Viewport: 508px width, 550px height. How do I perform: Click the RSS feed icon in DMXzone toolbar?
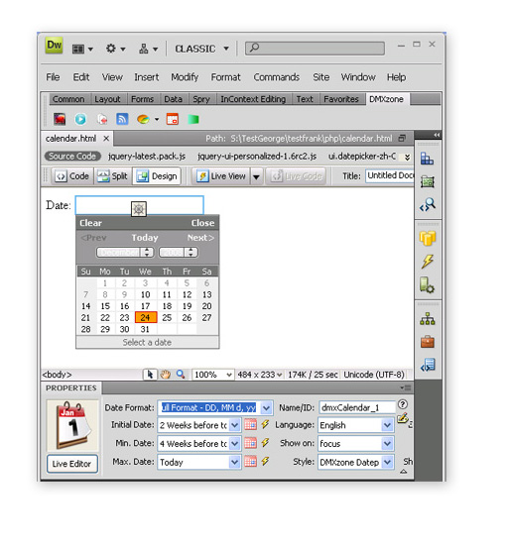pos(122,119)
